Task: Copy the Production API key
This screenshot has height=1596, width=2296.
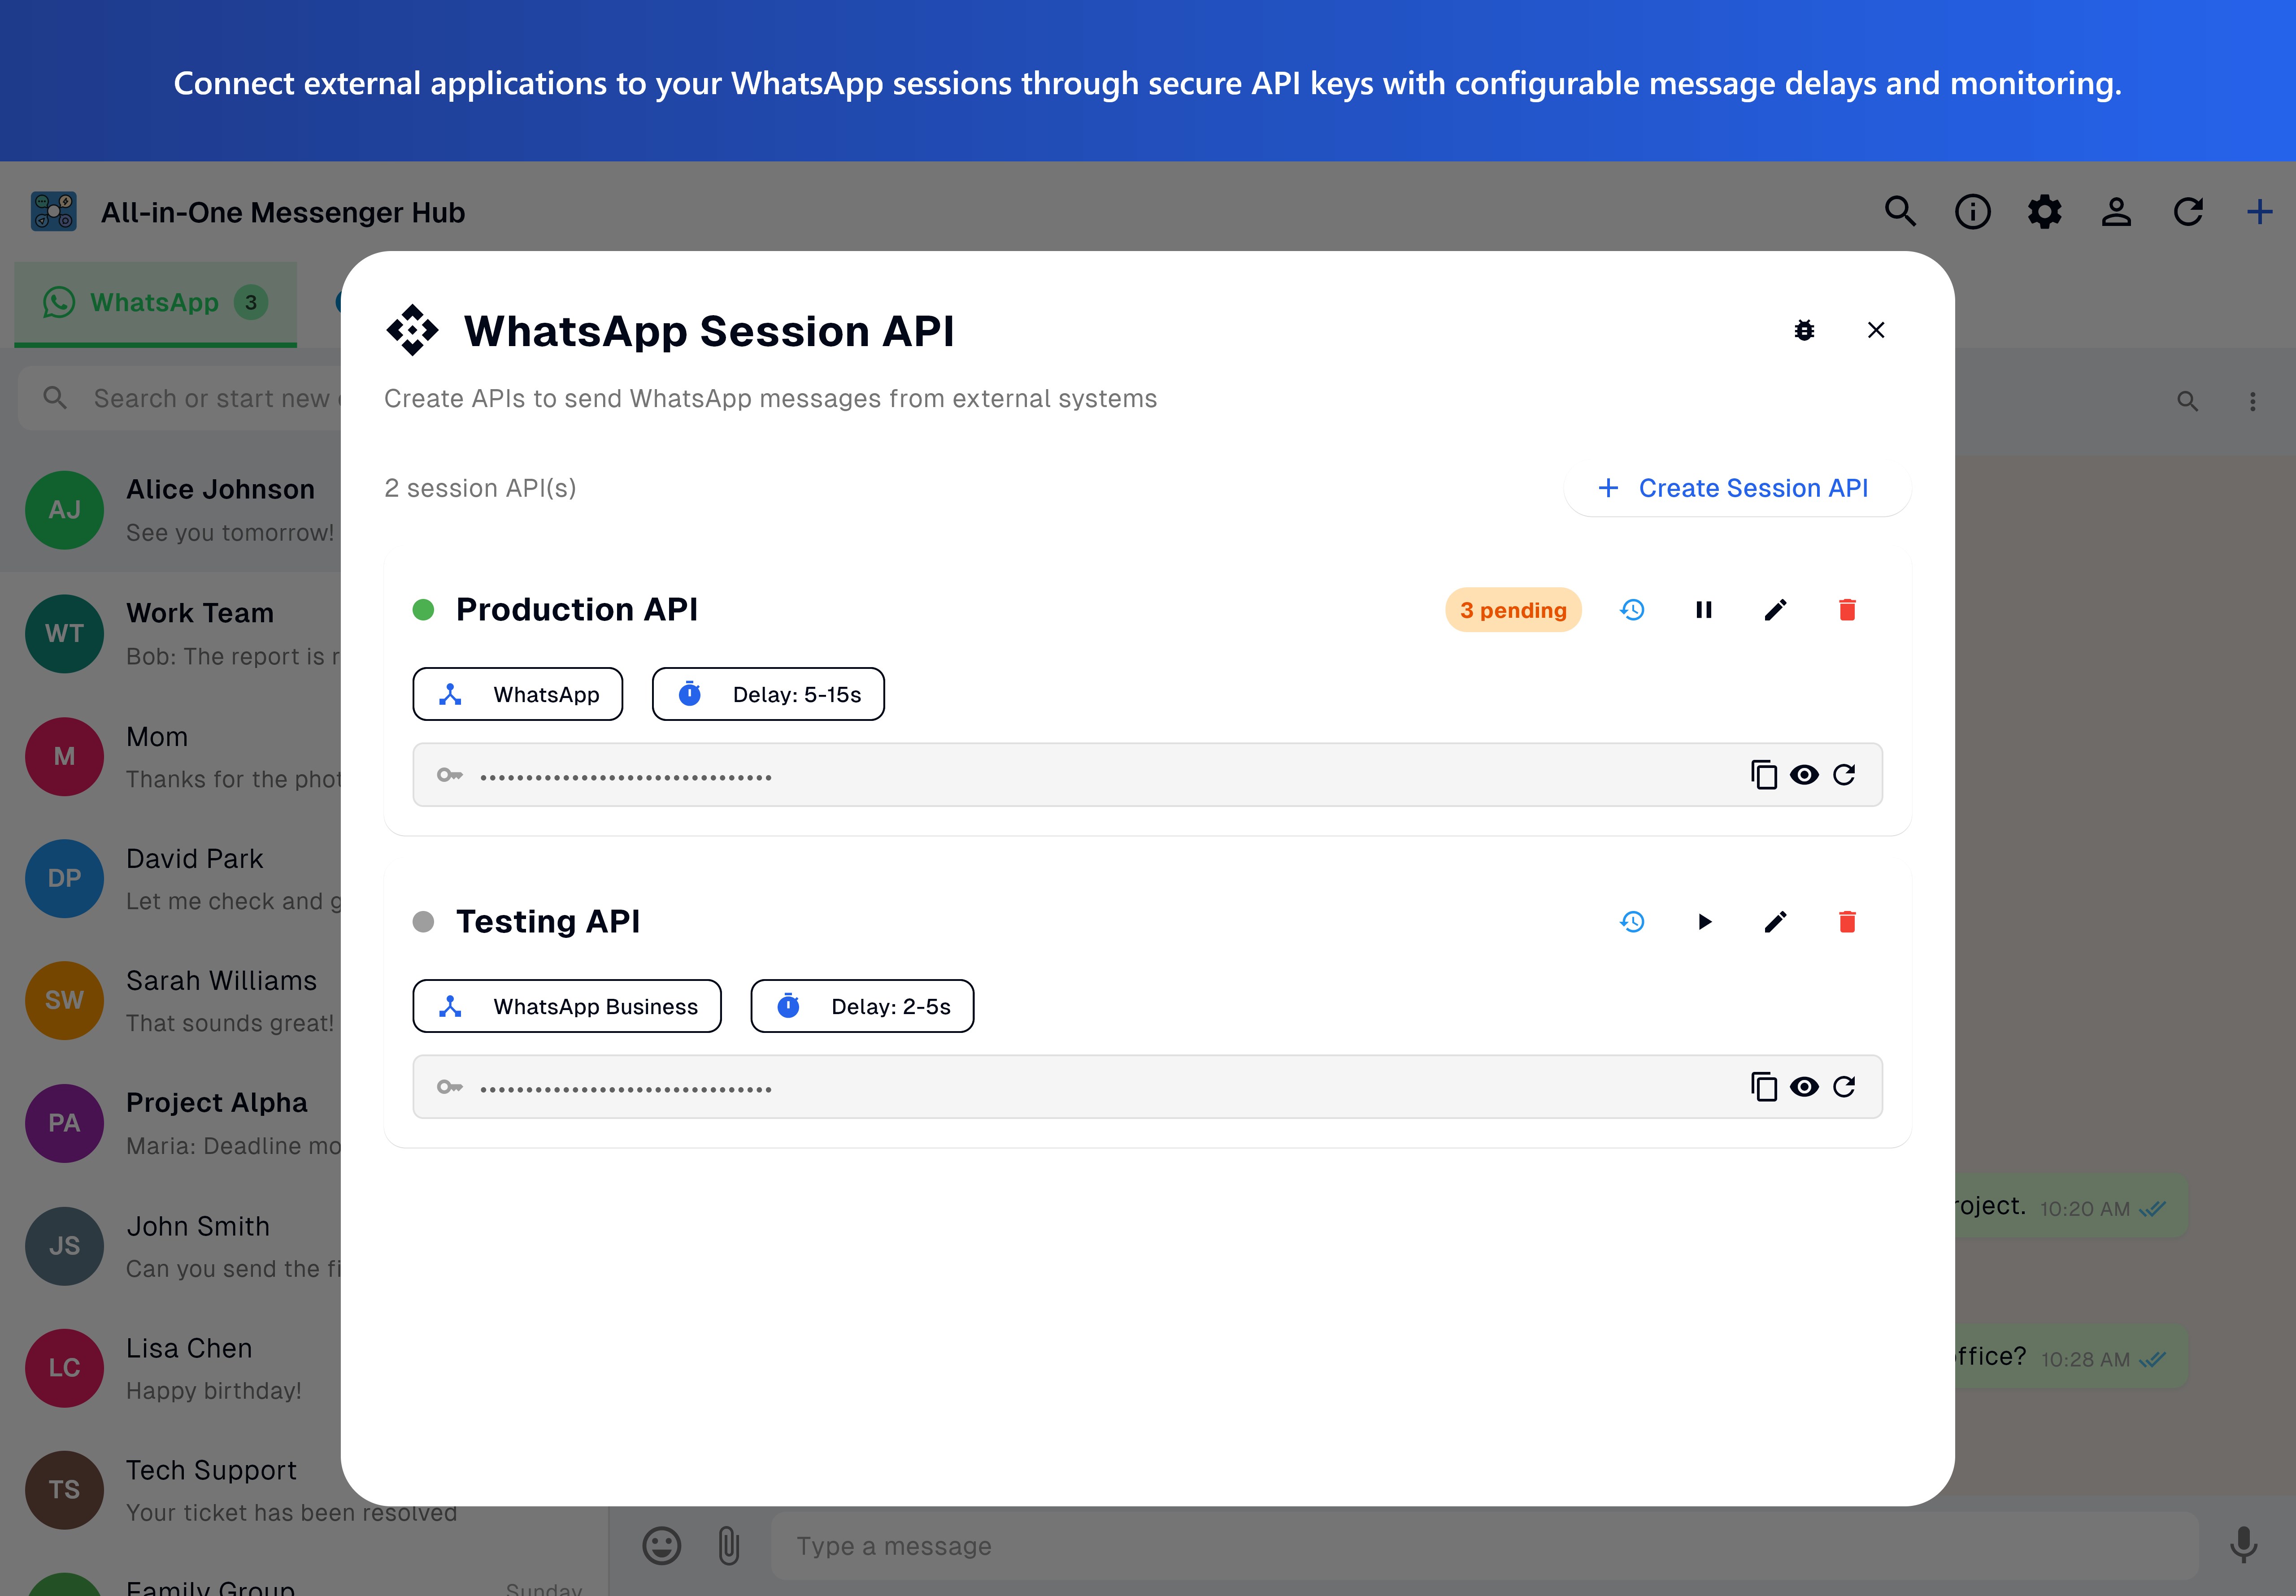Action: [x=1764, y=775]
